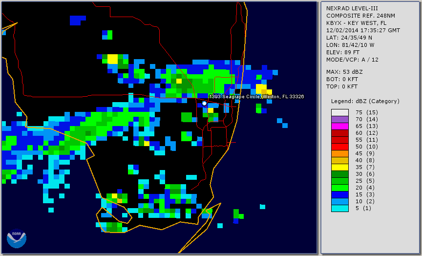Click the legend label 75 (15)
422x256 pixels.
coord(366,112)
